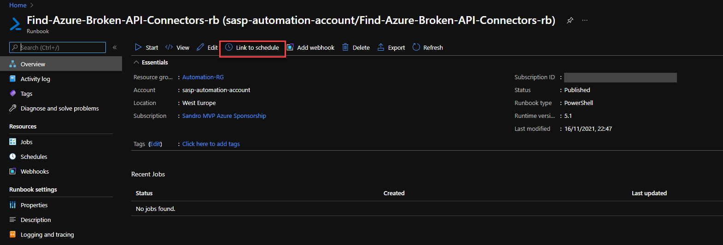The width and height of the screenshot is (723, 245).
Task: Click the Export upload icon
Action: (x=381, y=47)
